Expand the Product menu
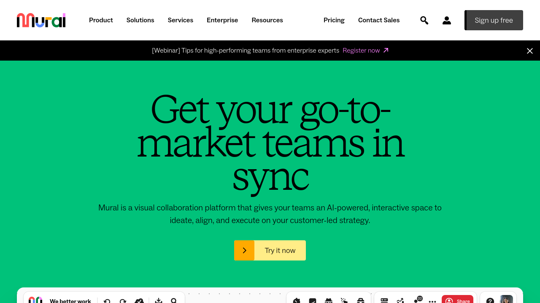 (101, 20)
